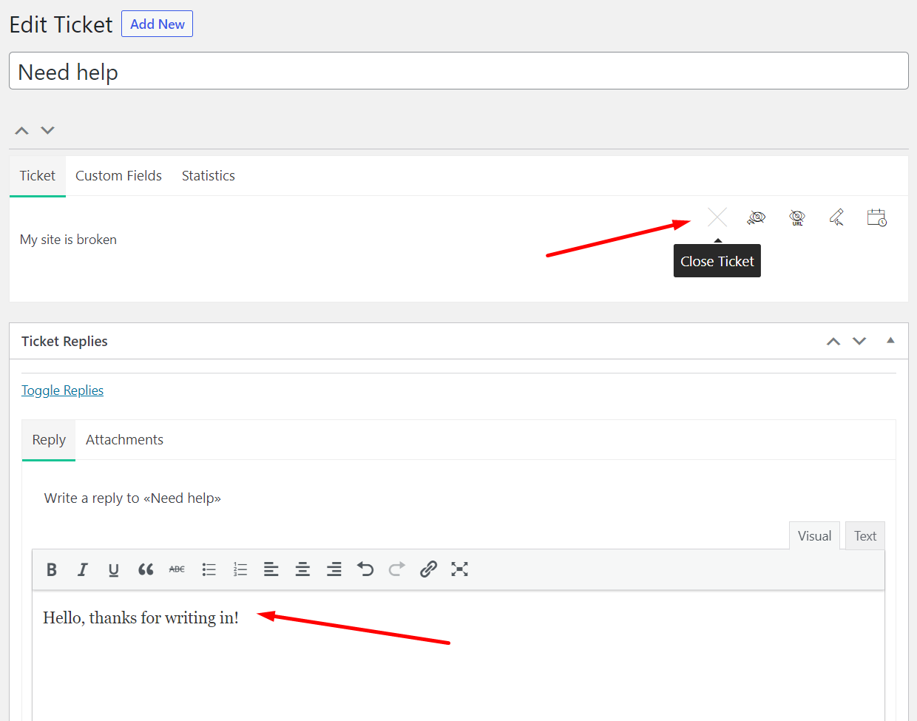Click the pencil edit ticket icon

coord(836,217)
